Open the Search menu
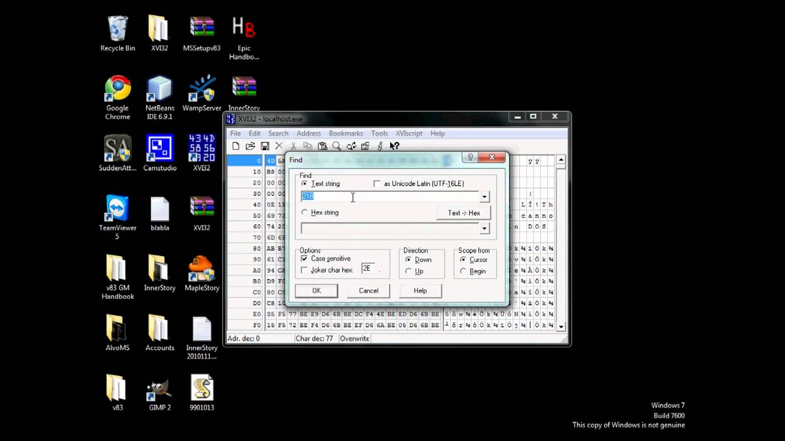The width and height of the screenshot is (785, 441). tap(278, 133)
